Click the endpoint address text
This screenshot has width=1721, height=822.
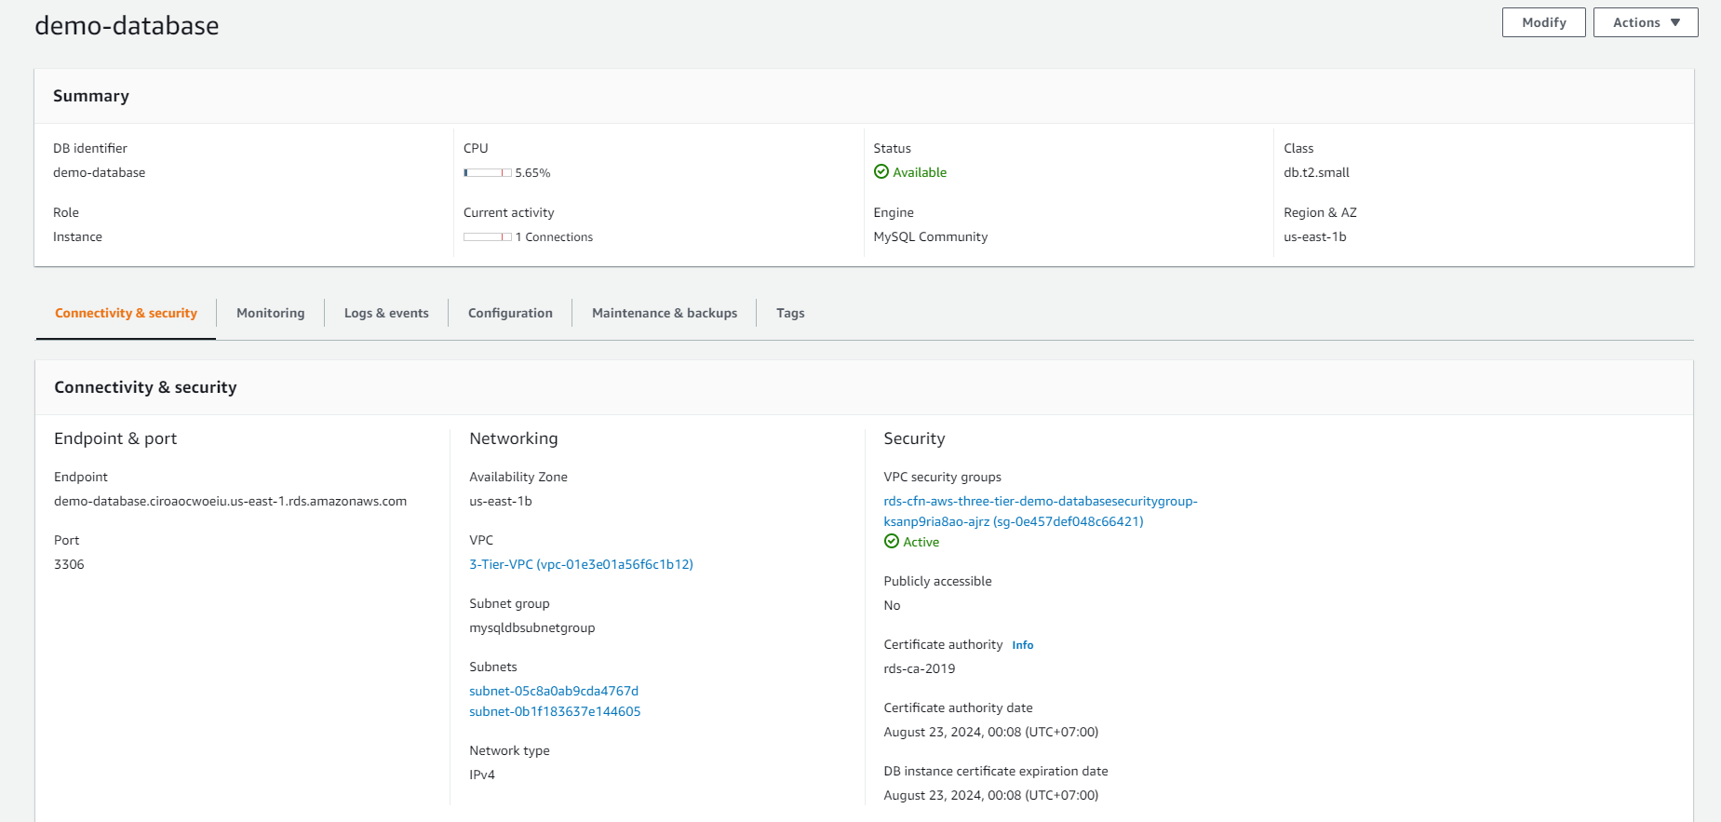click(230, 501)
